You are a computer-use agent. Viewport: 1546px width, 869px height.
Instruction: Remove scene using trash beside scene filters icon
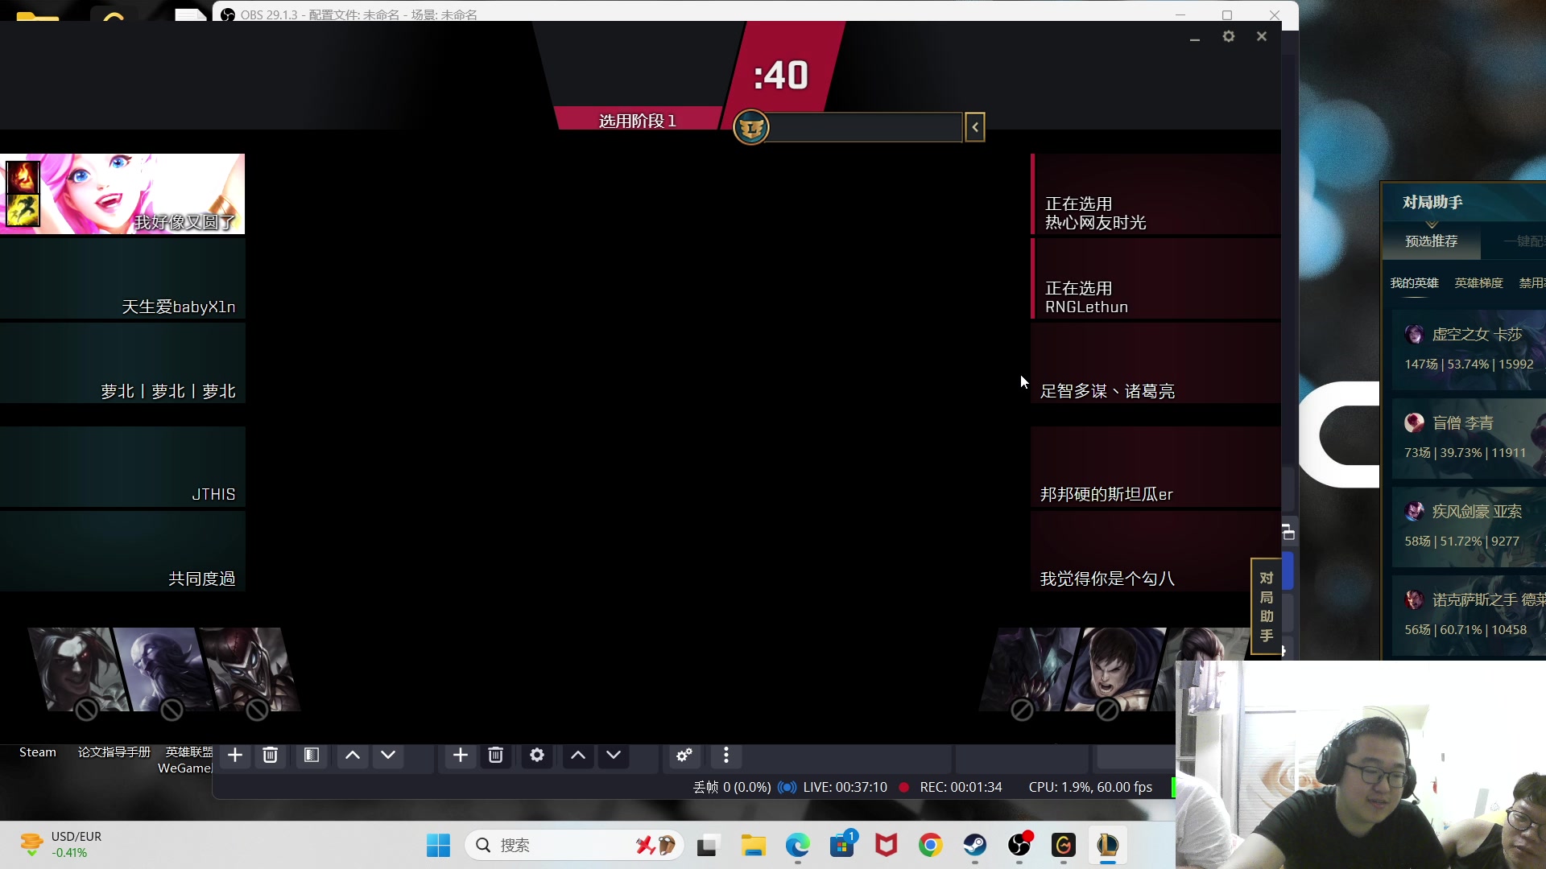271,755
